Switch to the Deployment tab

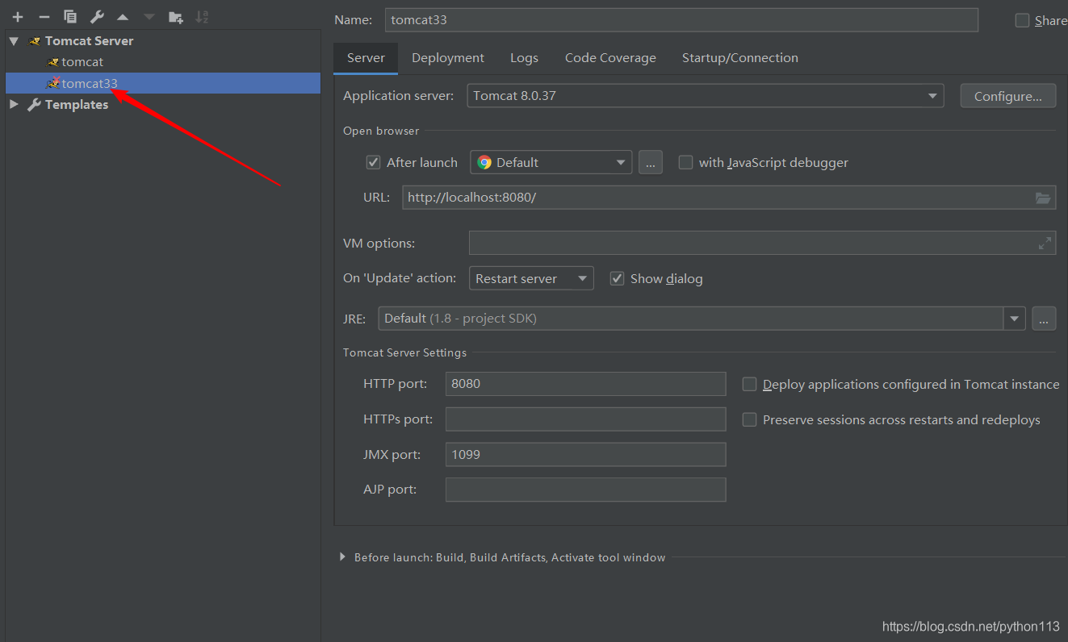coord(448,58)
